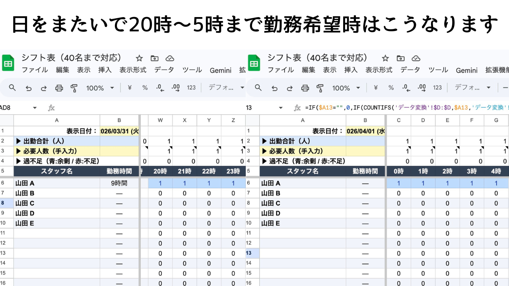The width and height of the screenshot is (509, 286).
Task: Increase decimal places in the 03/31 spreadsheet
Action: [x=175, y=88]
